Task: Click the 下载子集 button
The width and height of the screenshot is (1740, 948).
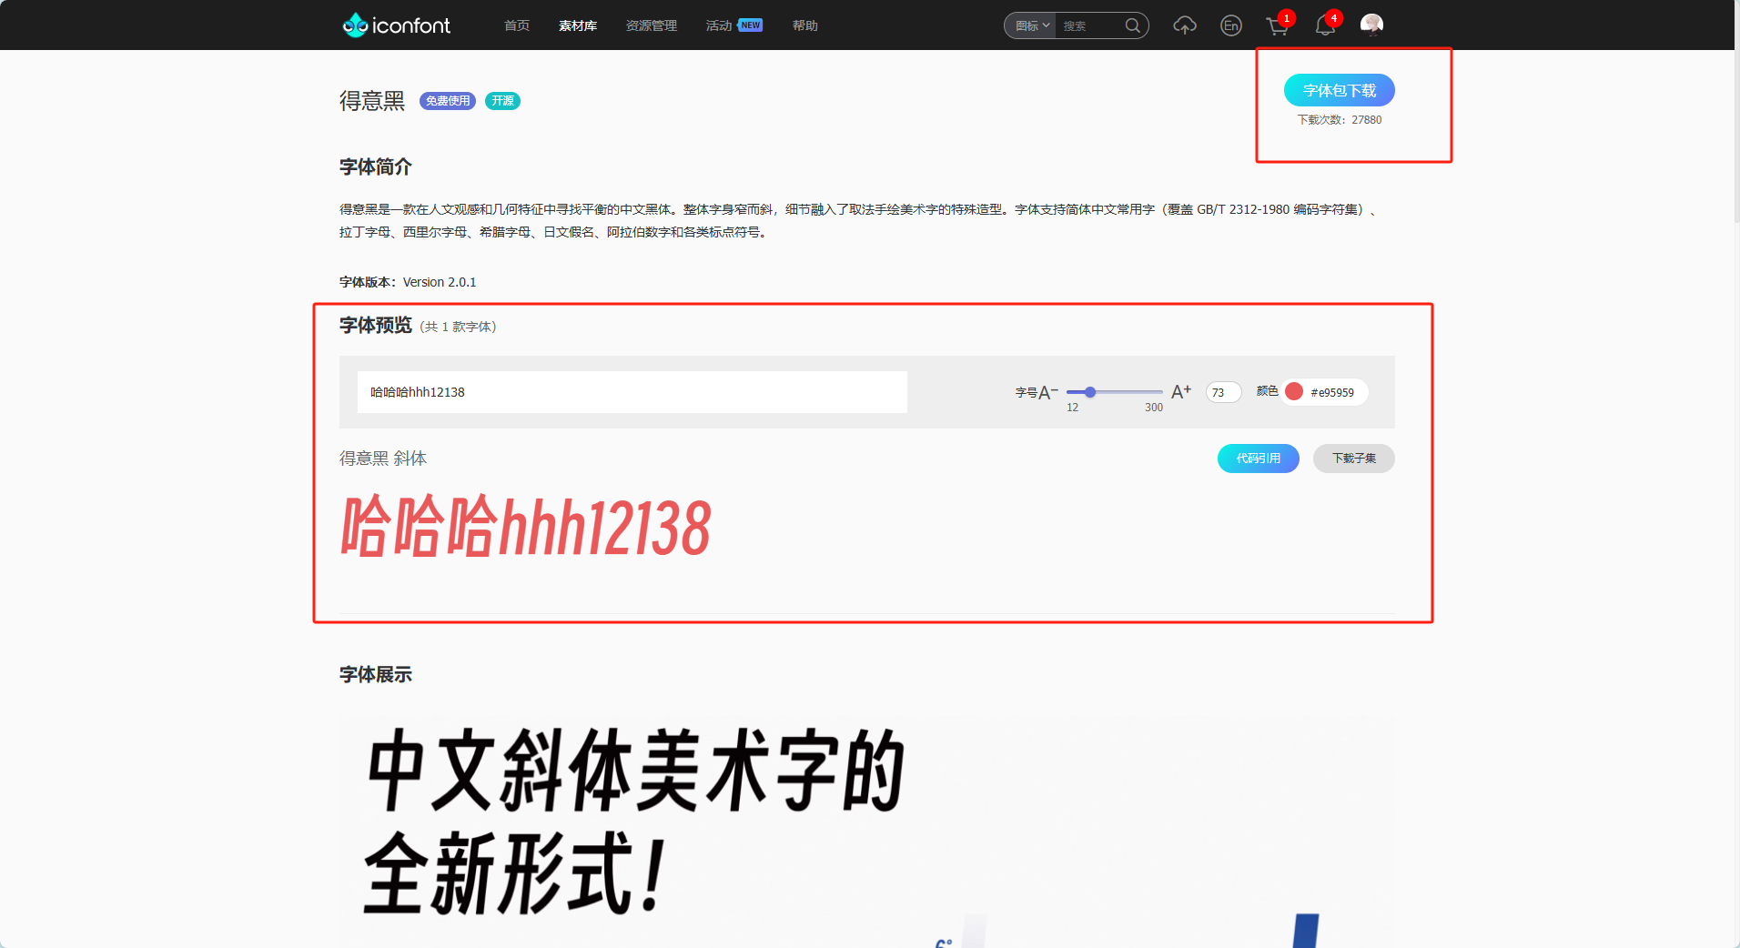Action: pos(1353,459)
